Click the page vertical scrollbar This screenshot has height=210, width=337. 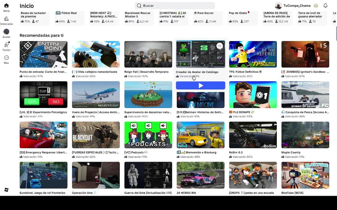pos(336,33)
